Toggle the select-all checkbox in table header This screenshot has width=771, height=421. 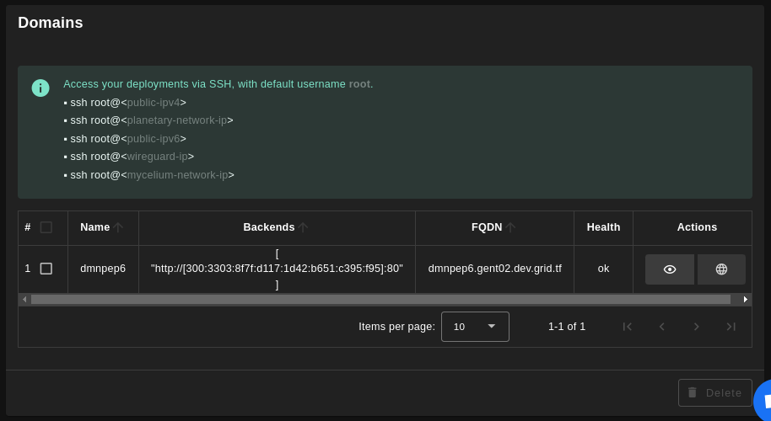click(46, 227)
